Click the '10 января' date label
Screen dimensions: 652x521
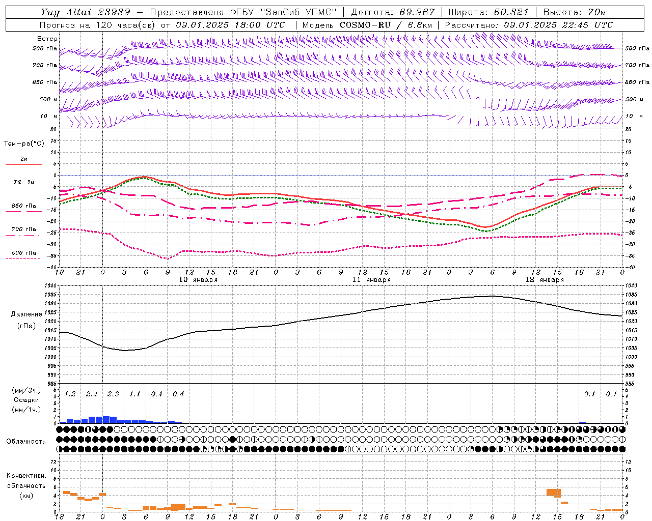tap(198, 280)
